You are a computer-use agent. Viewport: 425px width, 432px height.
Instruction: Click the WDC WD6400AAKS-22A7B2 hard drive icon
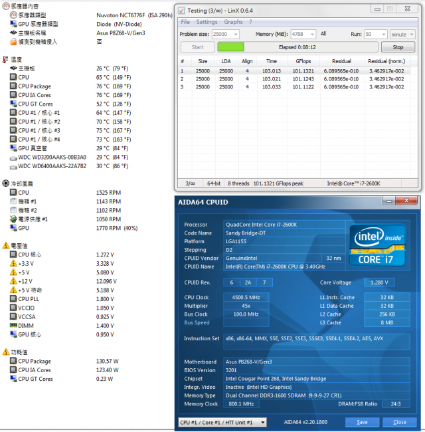(13, 167)
